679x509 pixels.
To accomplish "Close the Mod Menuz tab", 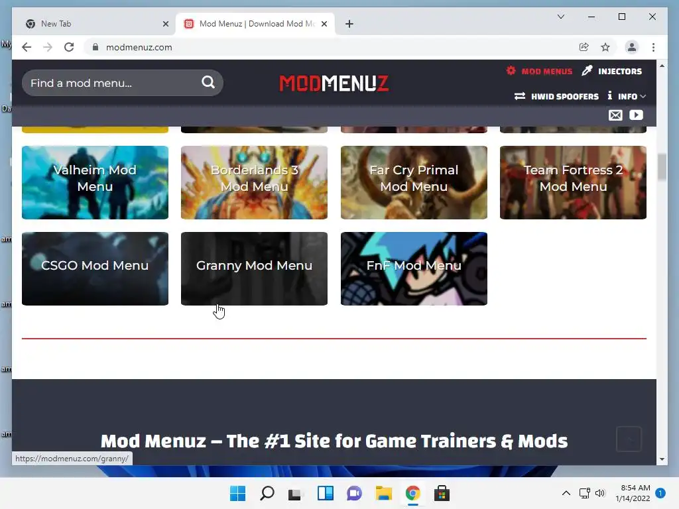I will click(x=324, y=24).
